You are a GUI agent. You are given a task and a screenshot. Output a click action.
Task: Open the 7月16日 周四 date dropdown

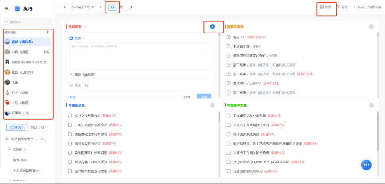pos(83,7)
